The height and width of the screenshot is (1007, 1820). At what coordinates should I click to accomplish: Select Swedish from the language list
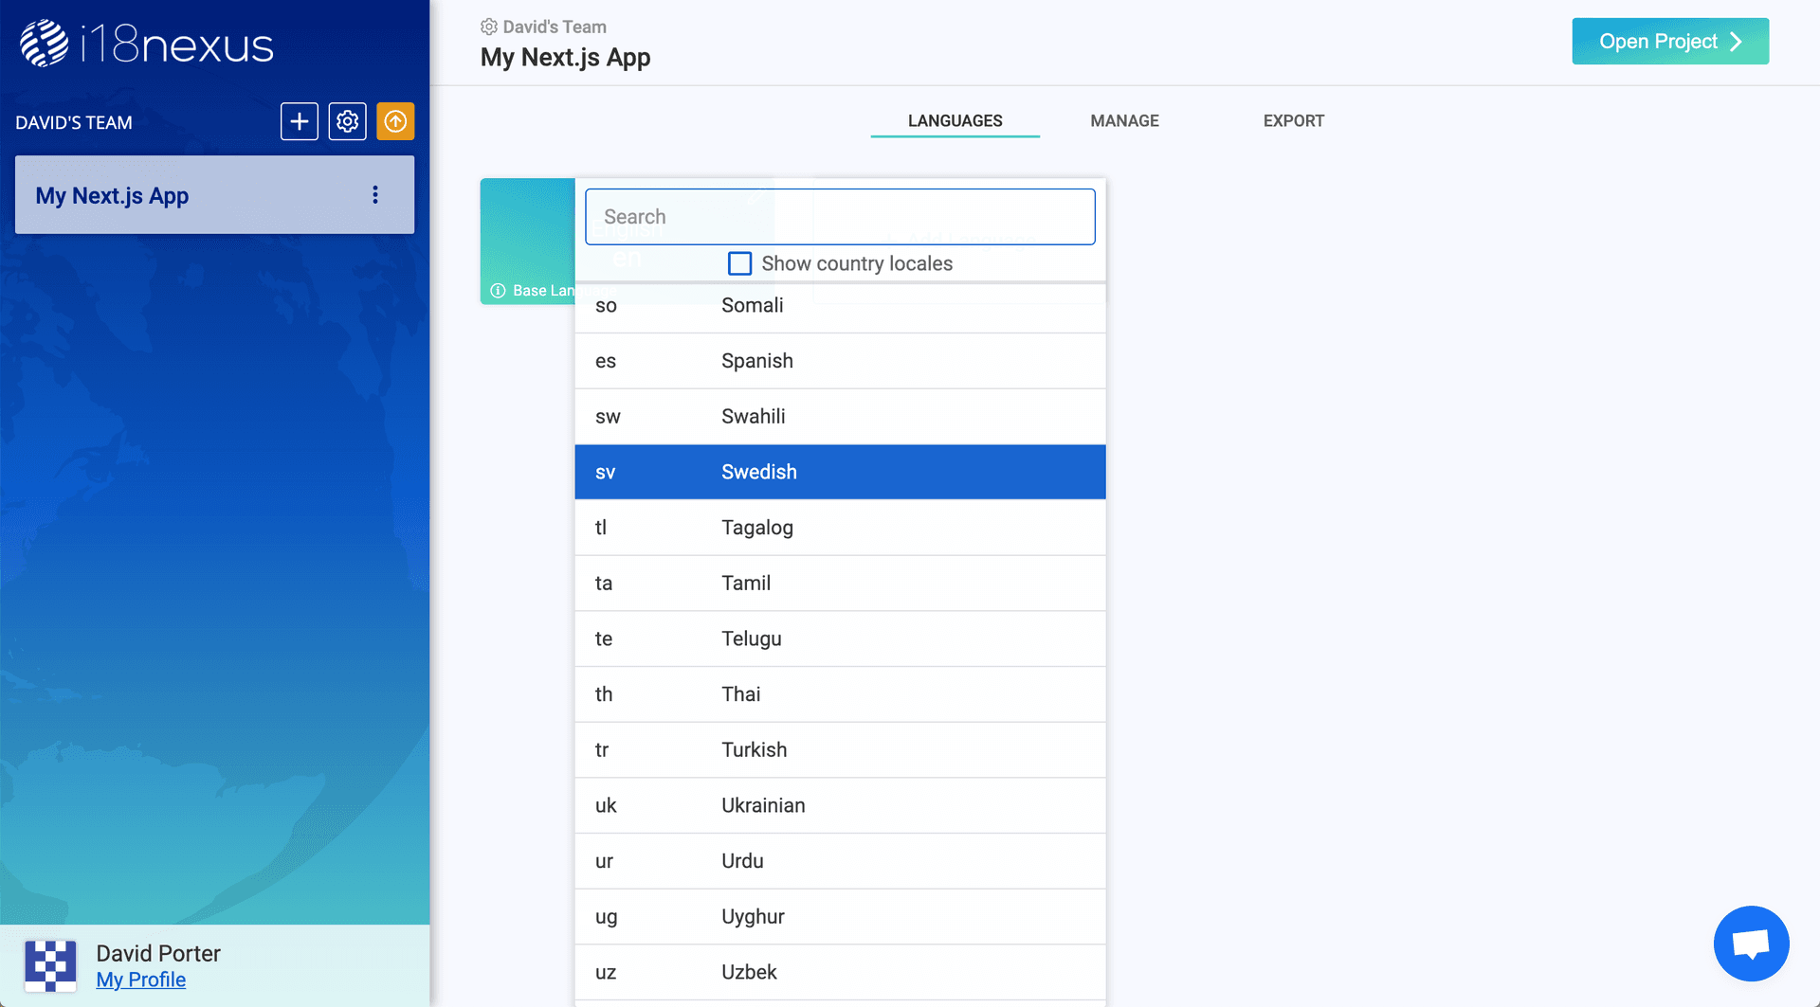(839, 472)
